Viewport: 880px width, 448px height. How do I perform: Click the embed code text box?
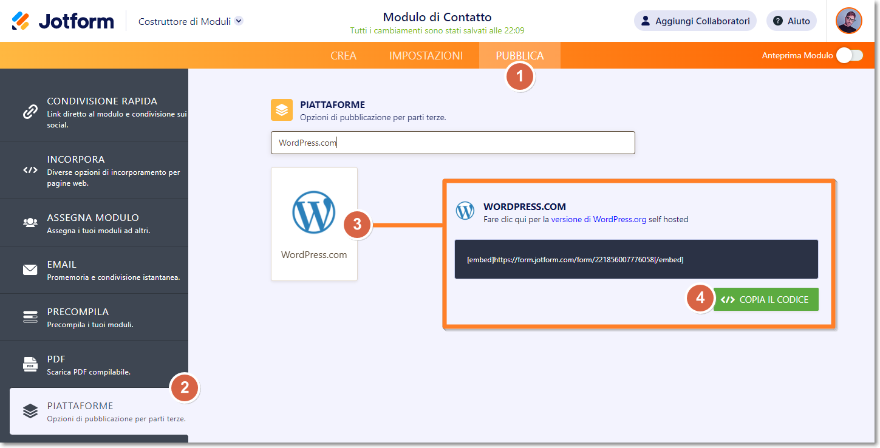[x=636, y=259]
